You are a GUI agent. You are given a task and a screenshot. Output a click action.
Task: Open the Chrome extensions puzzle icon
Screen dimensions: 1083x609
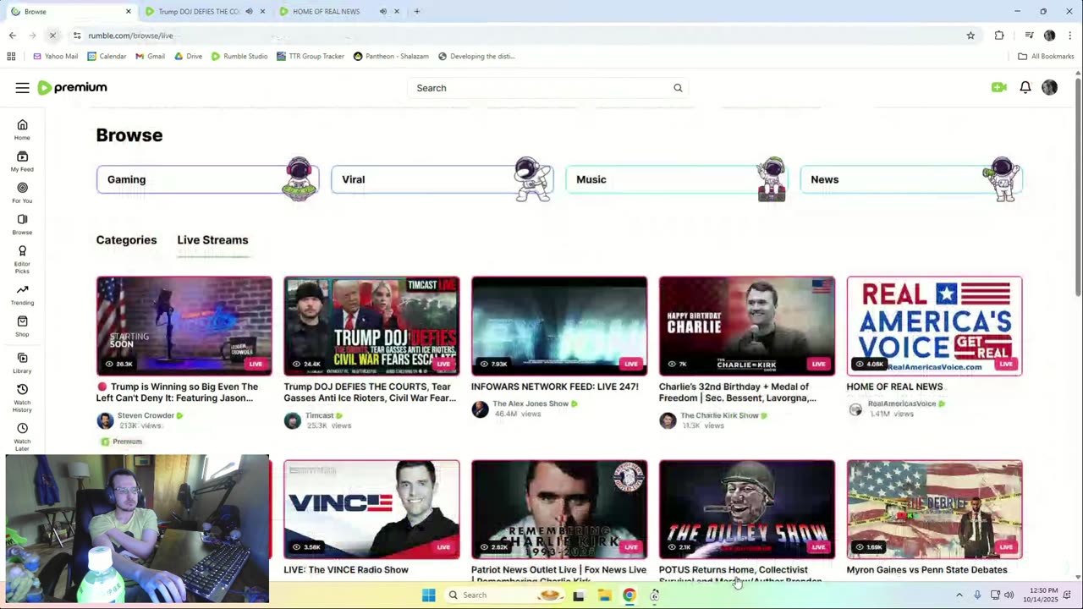click(x=999, y=36)
